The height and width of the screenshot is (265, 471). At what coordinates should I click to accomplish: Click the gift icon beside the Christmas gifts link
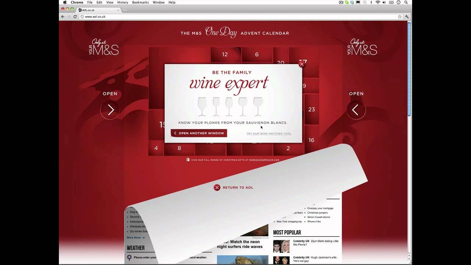tap(188, 160)
